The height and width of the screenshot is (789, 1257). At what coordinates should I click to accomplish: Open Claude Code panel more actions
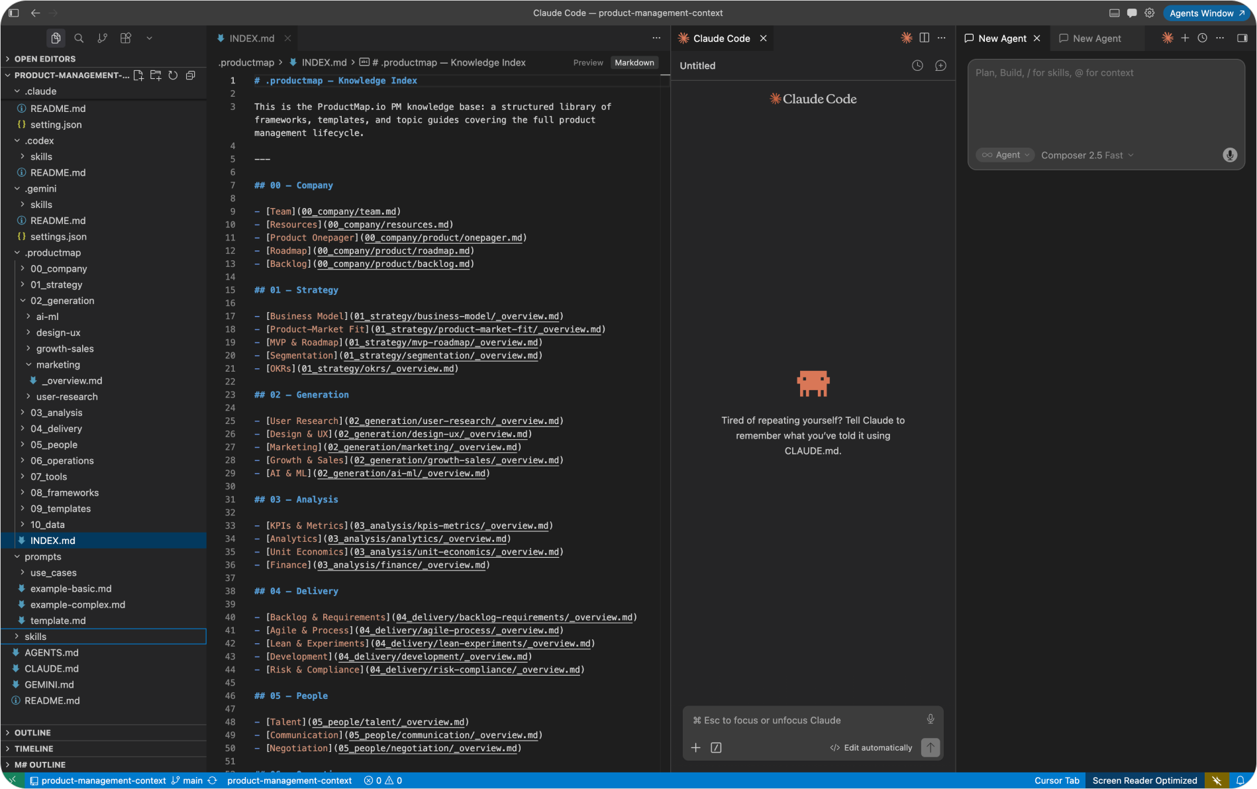942,38
